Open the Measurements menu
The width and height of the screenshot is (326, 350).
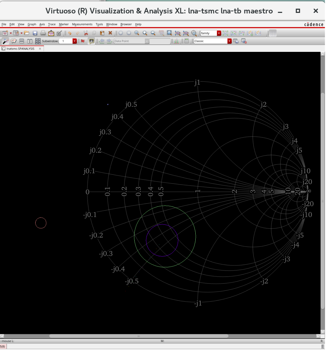(82, 24)
